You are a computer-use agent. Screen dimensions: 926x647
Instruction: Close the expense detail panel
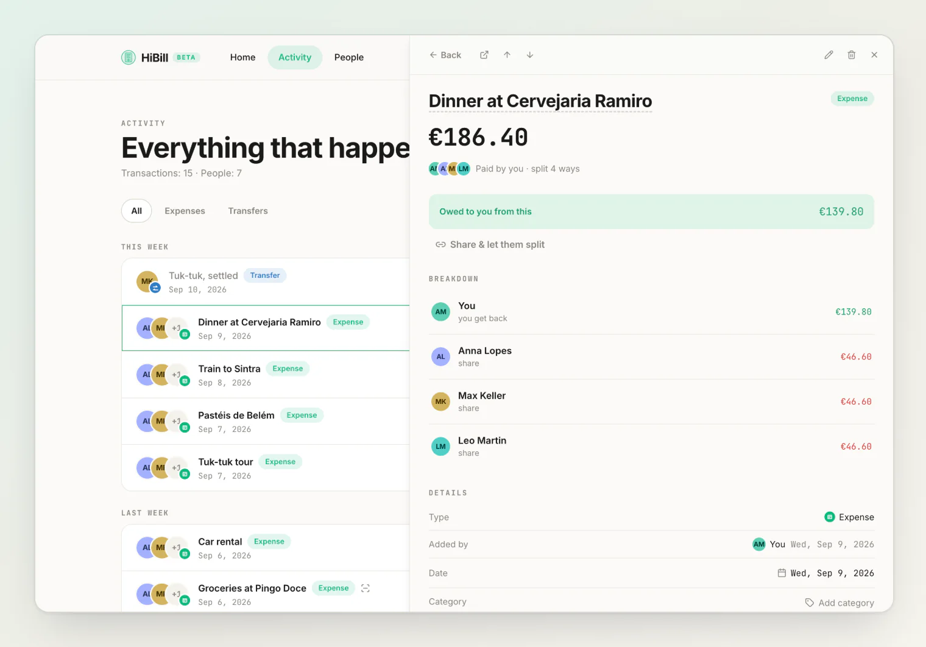(874, 55)
